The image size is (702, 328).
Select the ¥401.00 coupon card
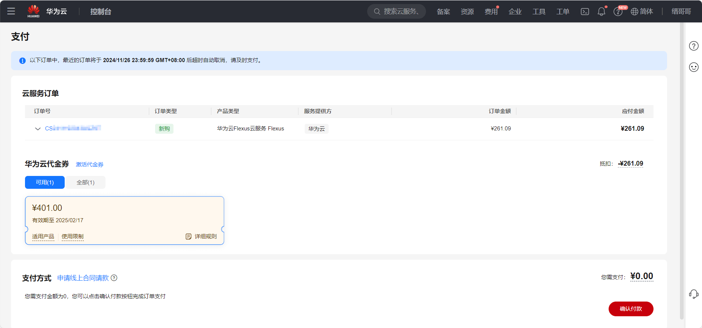125,220
